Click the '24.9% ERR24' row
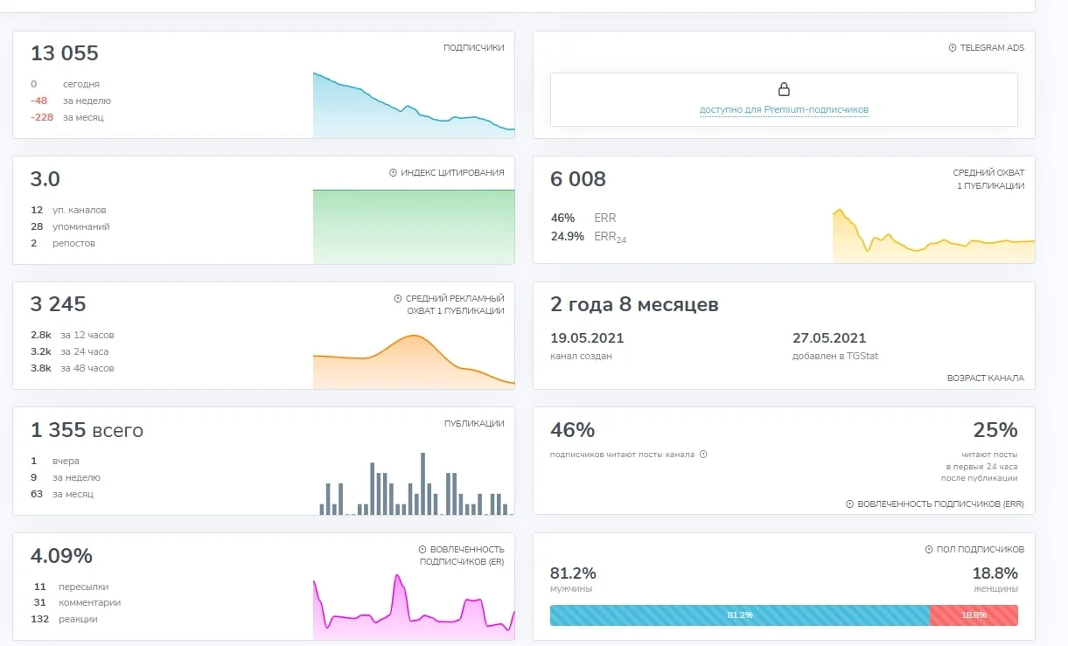Viewport: 1068px width, 646px height. (x=589, y=236)
